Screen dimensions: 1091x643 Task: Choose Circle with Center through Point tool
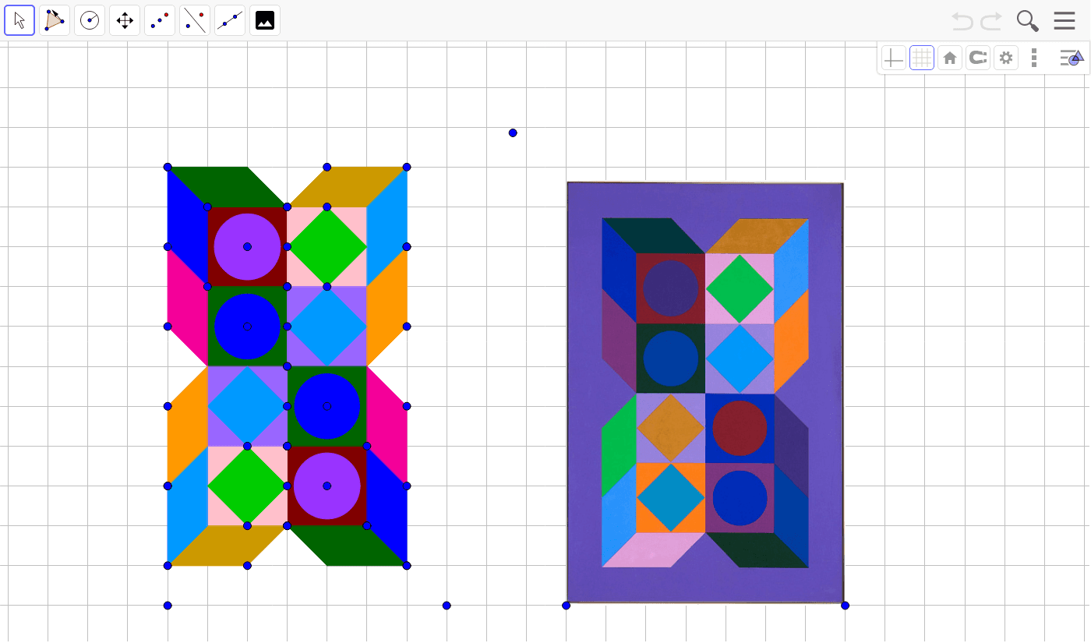[x=90, y=20]
